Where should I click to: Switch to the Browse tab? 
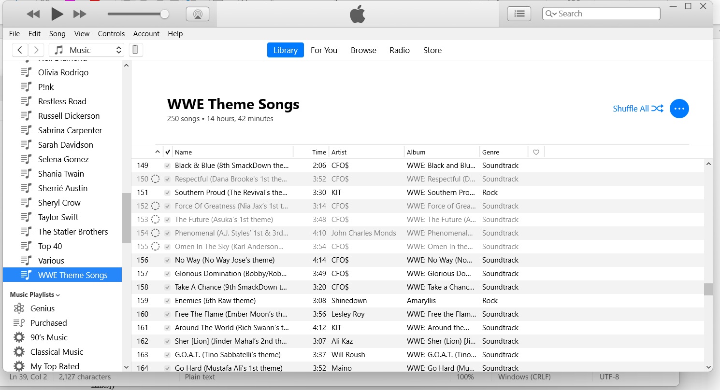363,50
